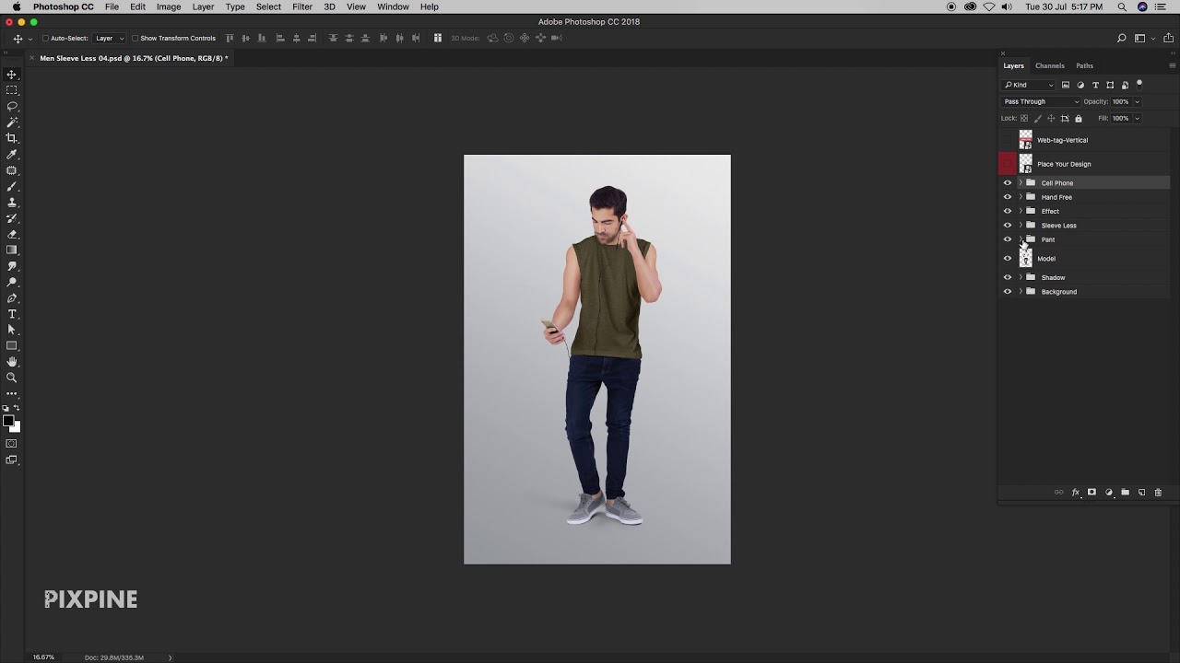Open macOS Spotlight search

pos(1122,6)
